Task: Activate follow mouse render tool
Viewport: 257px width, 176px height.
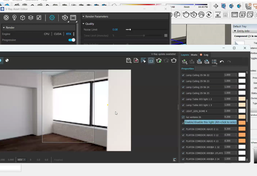Action: click(x=143, y=61)
